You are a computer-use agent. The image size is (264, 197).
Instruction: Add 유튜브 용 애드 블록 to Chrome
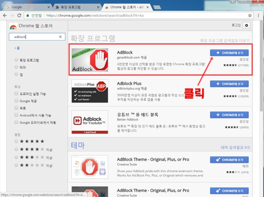(x=229, y=115)
